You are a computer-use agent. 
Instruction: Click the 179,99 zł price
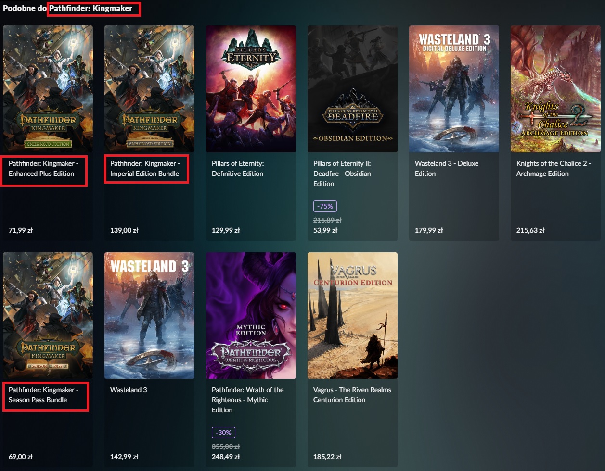pos(429,230)
